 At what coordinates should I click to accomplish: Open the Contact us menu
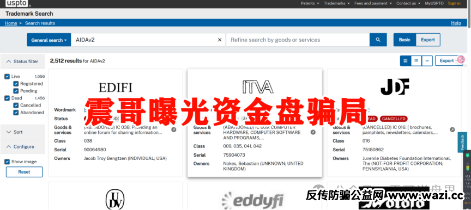pyautogui.click(x=408, y=3)
